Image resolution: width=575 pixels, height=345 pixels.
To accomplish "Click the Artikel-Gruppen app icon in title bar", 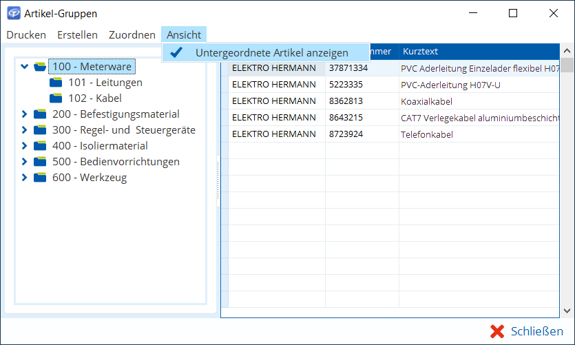I will point(12,13).
